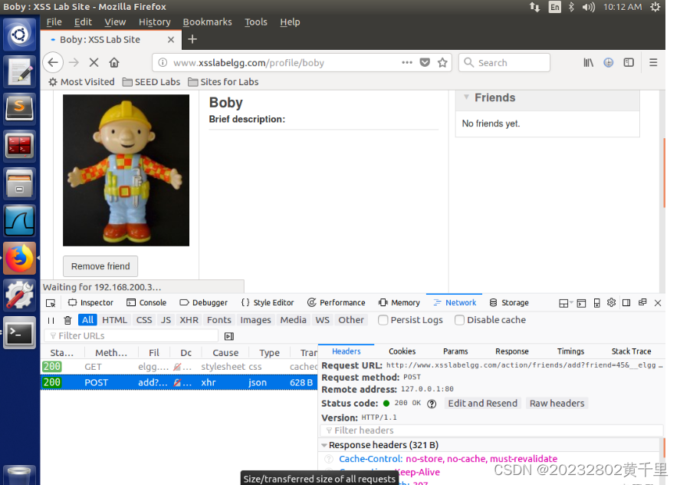Filter network requests by WS
The image size is (680, 485).
pyautogui.click(x=322, y=320)
